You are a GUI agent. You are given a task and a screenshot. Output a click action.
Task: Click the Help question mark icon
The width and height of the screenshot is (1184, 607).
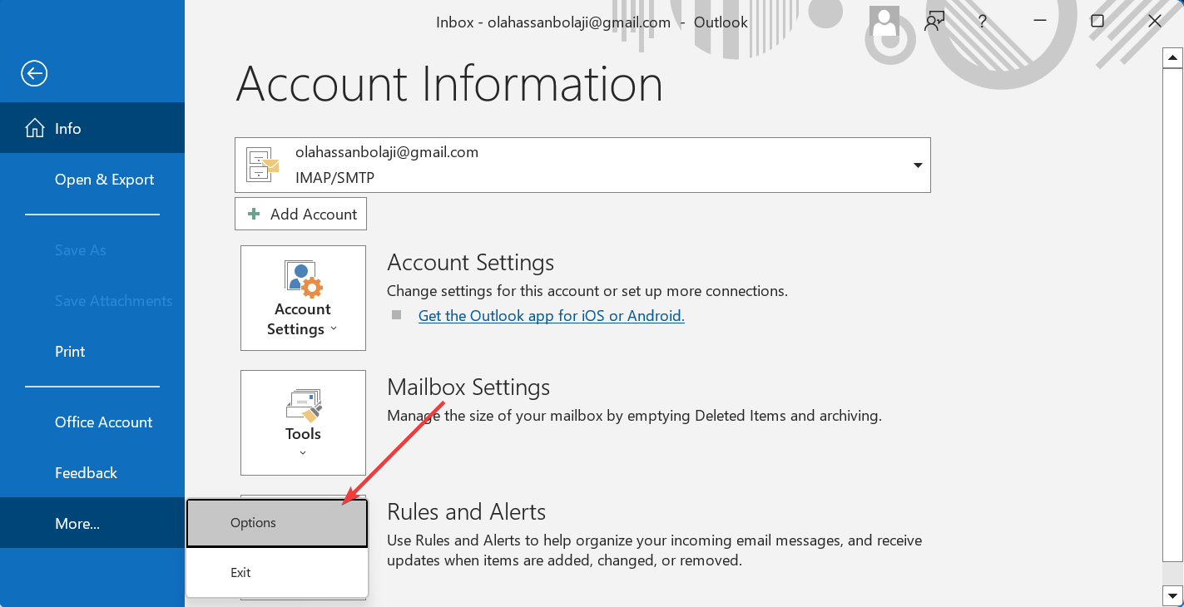coord(982,22)
